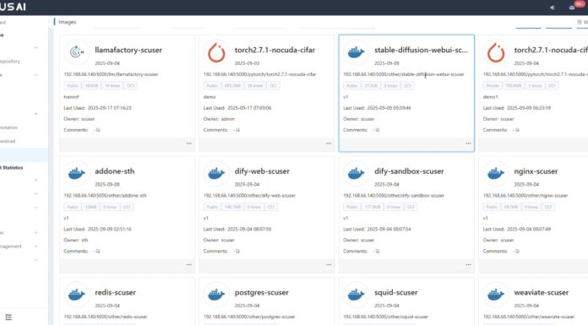Click the postgres-scuser Docker icon
Image resolution: width=588 pixels, height=325 pixels.
[x=216, y=295]
